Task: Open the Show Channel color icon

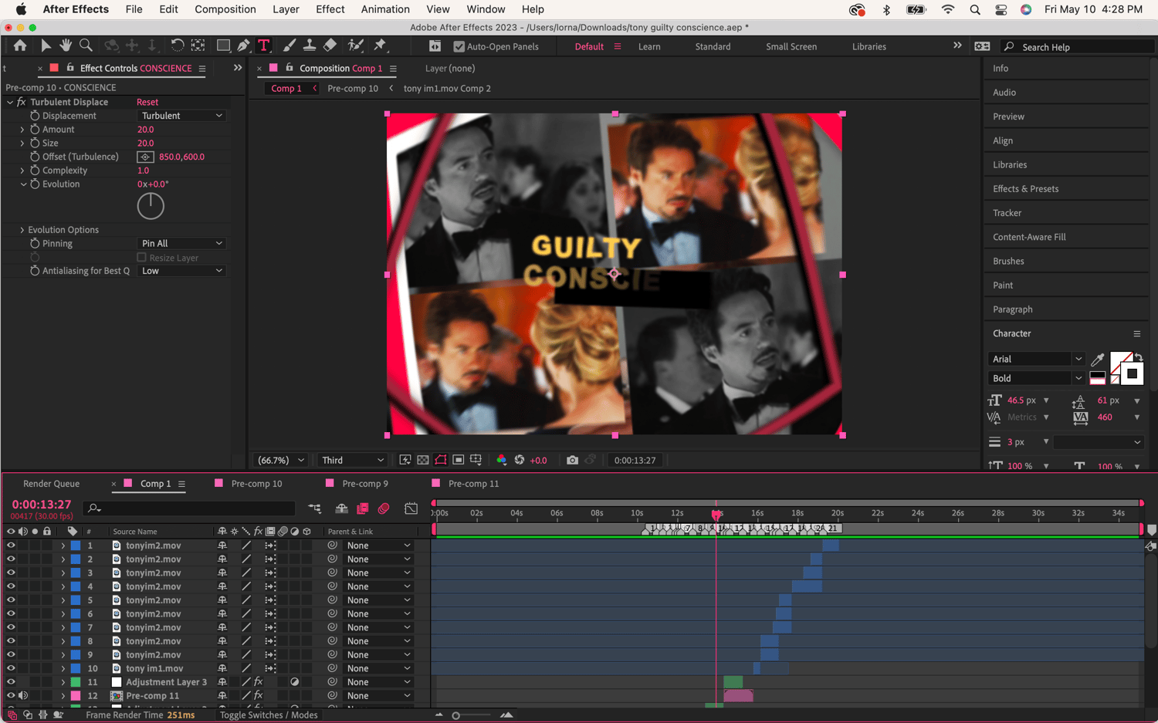Action: [x=502, y=460]
